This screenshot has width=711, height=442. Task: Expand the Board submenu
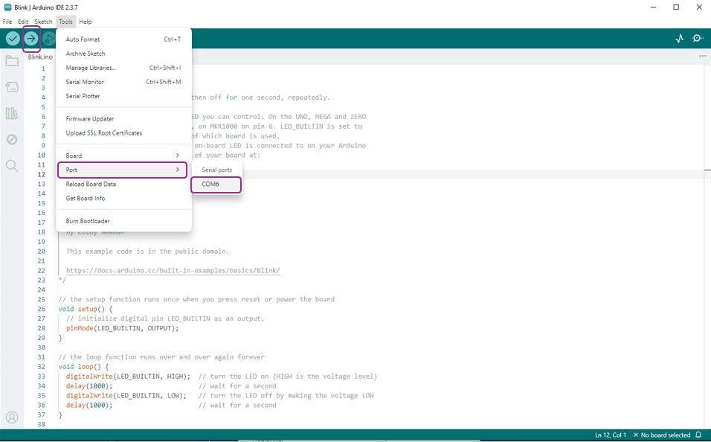(x=123, y=156)
